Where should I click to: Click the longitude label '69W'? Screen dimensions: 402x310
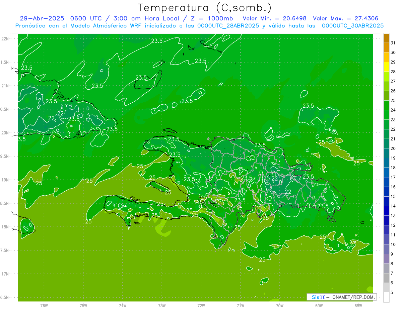tap(319, 306)
